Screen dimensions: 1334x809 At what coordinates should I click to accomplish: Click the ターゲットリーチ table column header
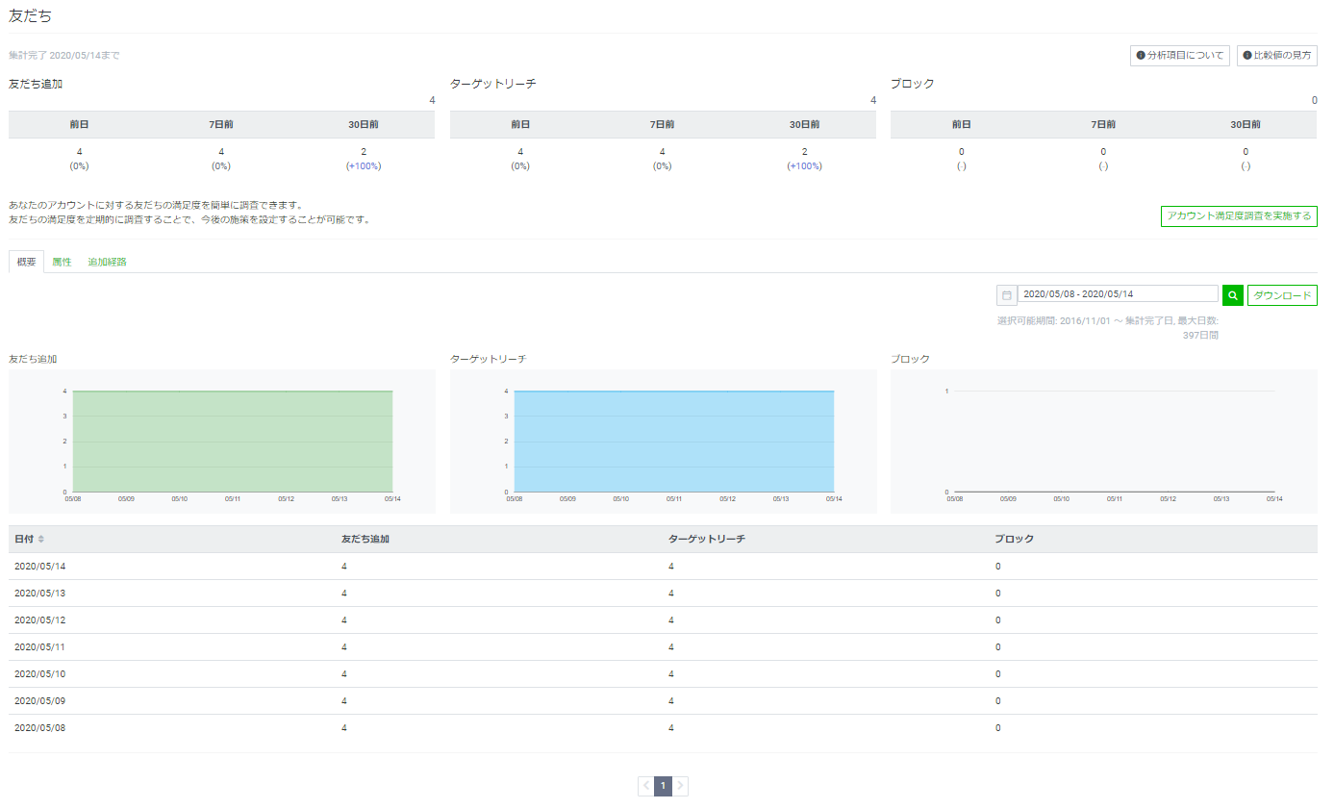click(707, 539)
